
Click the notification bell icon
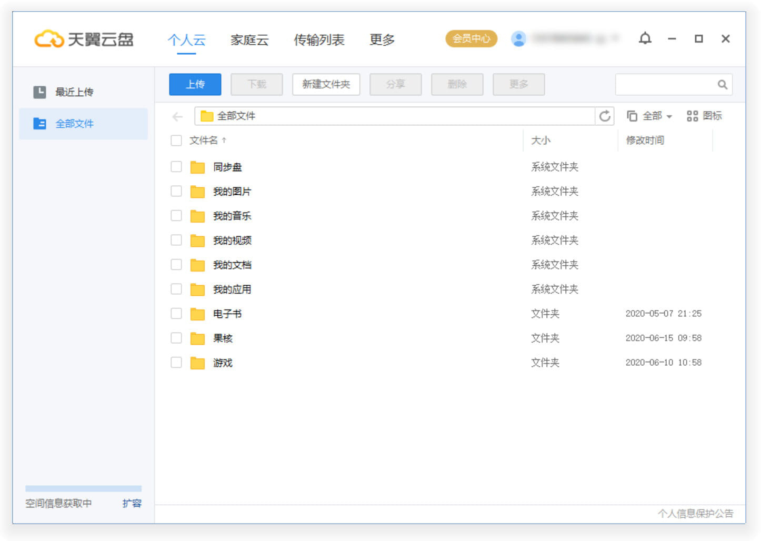coord(645,38)
